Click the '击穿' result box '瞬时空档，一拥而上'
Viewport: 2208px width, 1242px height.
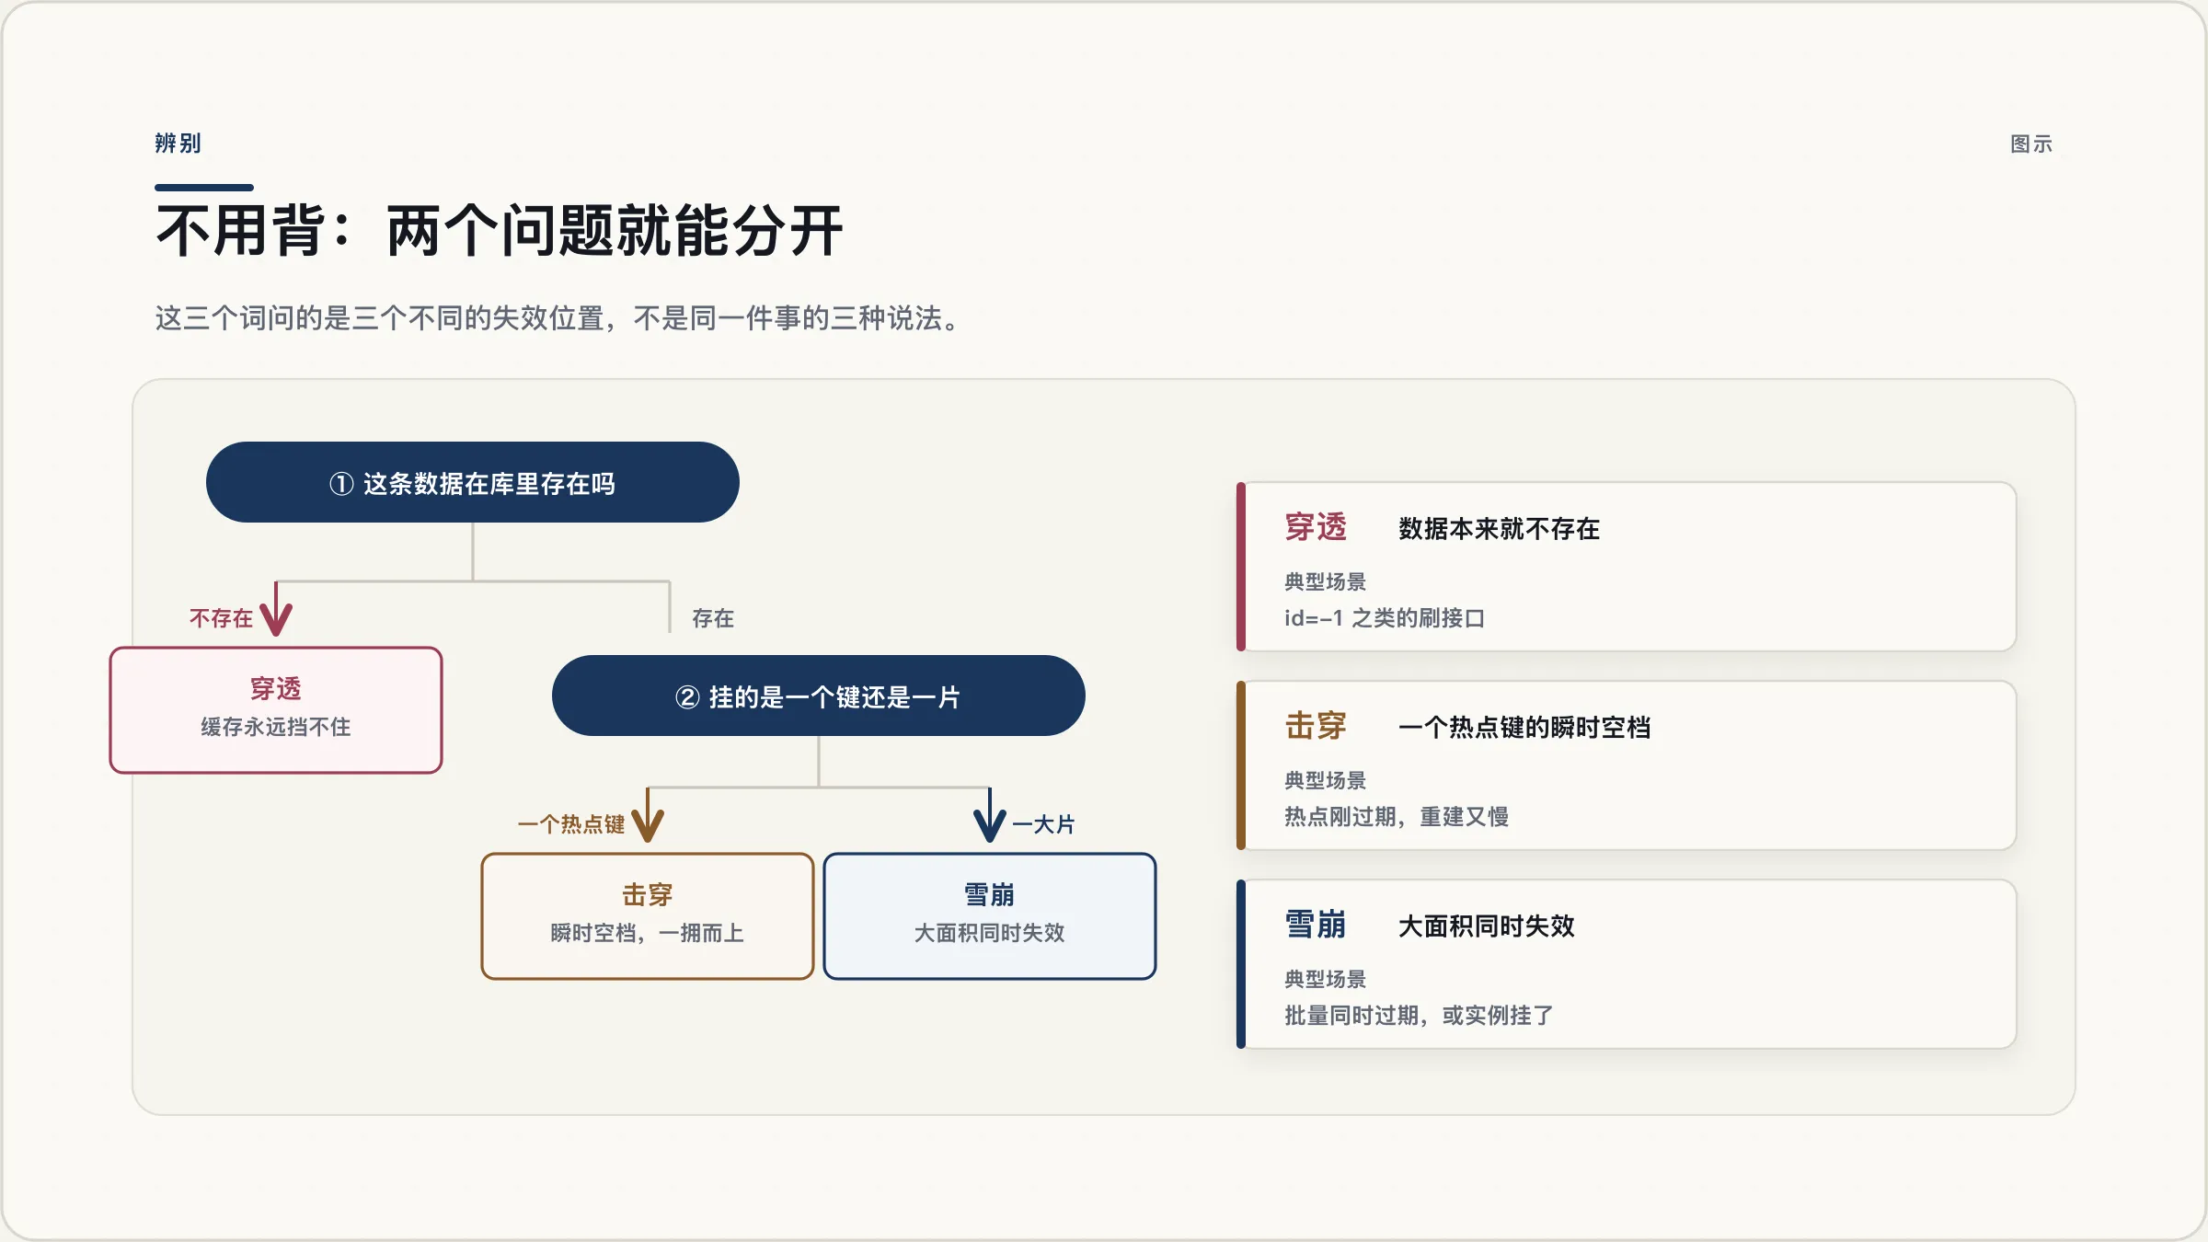pos(648,916)
